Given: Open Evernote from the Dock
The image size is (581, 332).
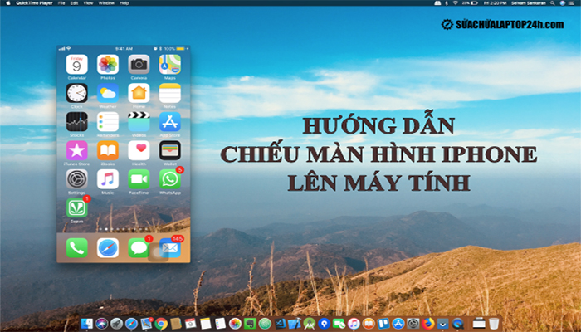Looking at the screenshot, I should coord(250,324).
